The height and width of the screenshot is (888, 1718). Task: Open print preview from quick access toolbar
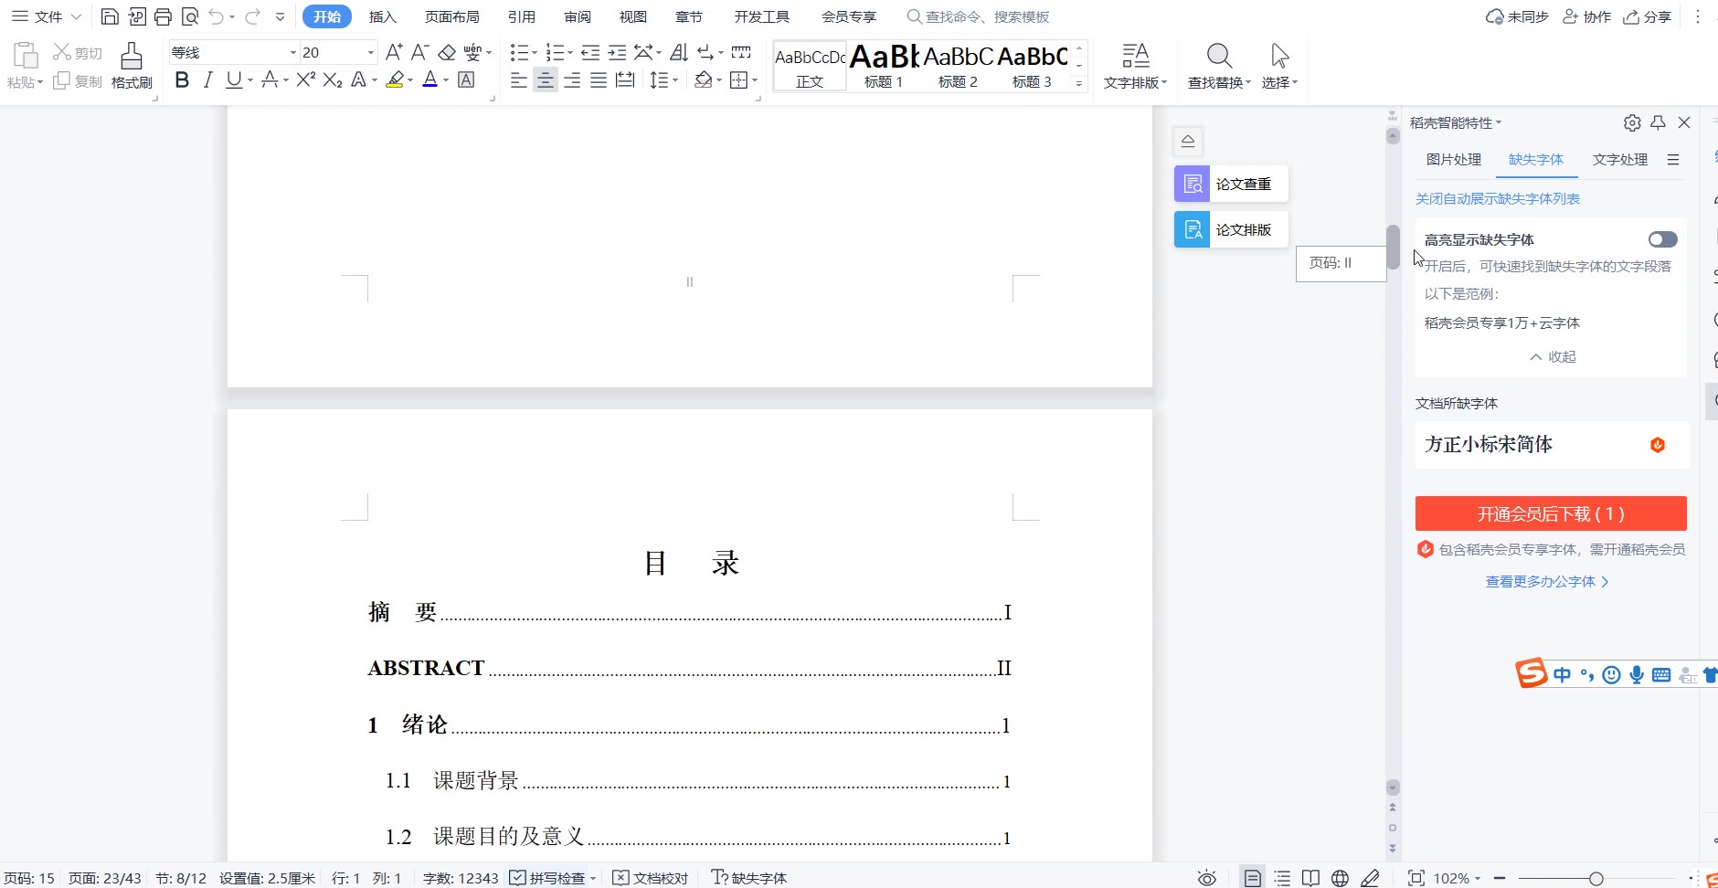coord(190,16)
